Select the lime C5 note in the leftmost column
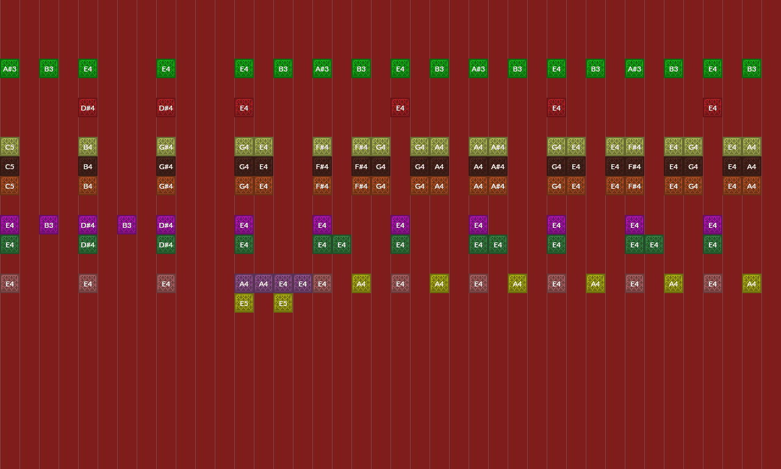This screenshot has width=781, height=469. tap(10, 147)
